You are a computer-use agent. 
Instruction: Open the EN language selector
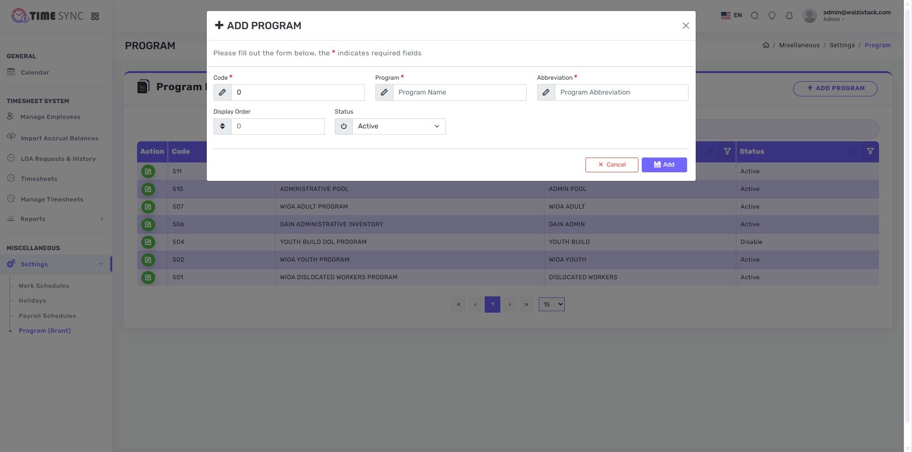(x=731, y=15)
